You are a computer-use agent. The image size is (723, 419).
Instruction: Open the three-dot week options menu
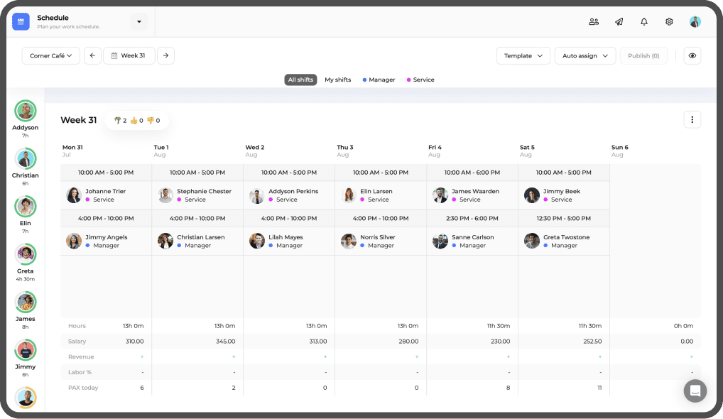[x=692, y=120]
